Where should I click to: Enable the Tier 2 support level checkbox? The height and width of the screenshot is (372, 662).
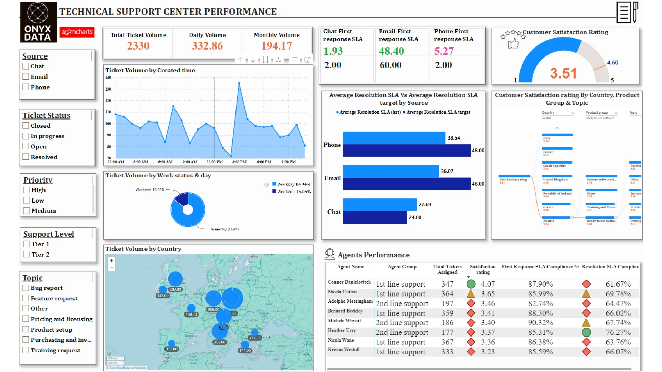click(x=27, y=254)
